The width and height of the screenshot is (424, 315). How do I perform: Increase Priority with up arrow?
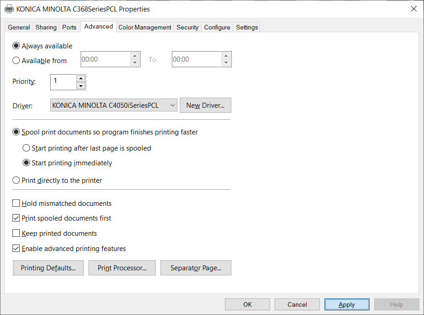[x=81, y=78]
